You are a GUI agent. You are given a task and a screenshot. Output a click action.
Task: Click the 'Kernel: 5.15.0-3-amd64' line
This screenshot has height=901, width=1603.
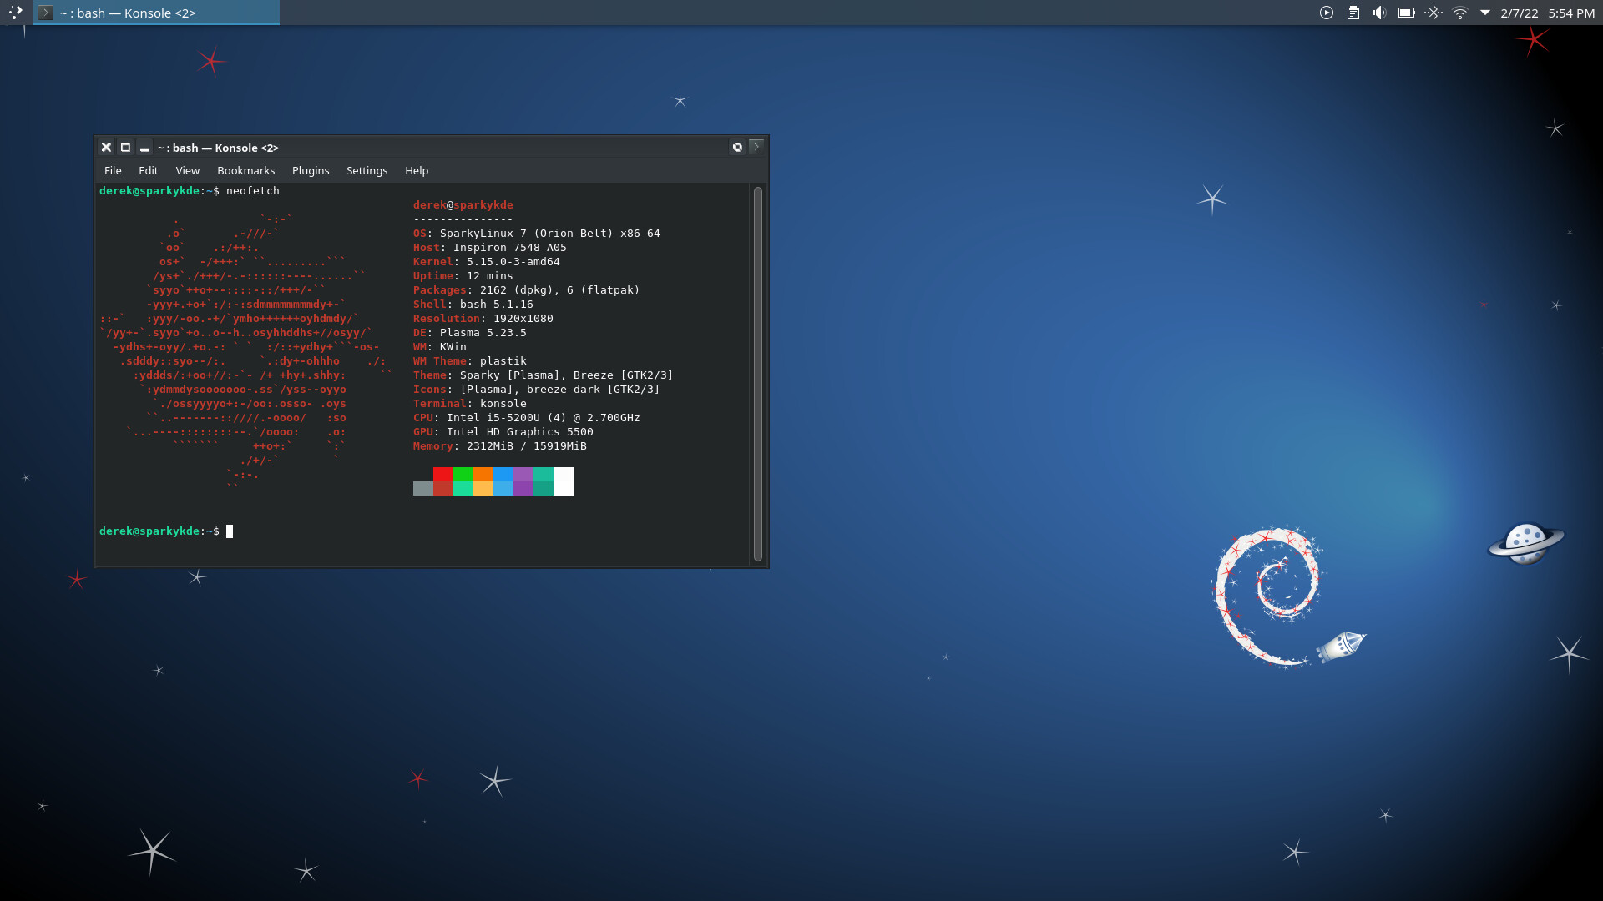[487, 262]
